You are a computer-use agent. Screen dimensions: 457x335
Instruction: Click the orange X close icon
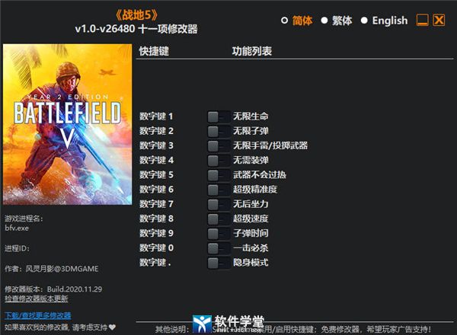pyautogui.click(x=439, y=20)
